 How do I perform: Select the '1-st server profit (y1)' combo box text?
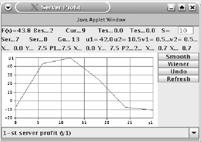pyautogui.click(x=37, y=133)
